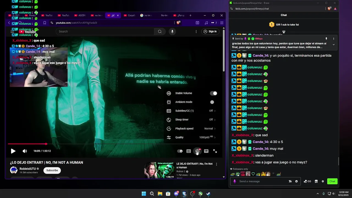Click the pin icon on pinned message
Image resolution: width=352 pixels, height=198 pixels.
326,39
